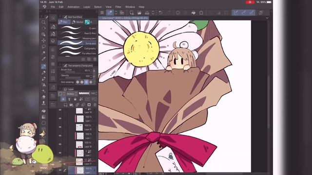Click the Lock layer padlock icon
This screenshot has width=312, height=175.
(x=75, y=99)
